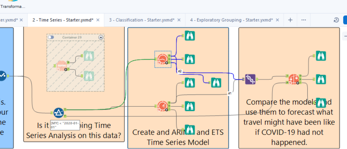Open the workflow tabs overflow menu
Image resolution: width=347 pixels, height=149 pixels.
point(303,20)
